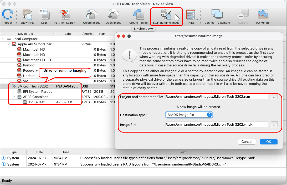Screen dimensions: 287x185
Task: Select the Preboot volume
Action: (29, 65)
